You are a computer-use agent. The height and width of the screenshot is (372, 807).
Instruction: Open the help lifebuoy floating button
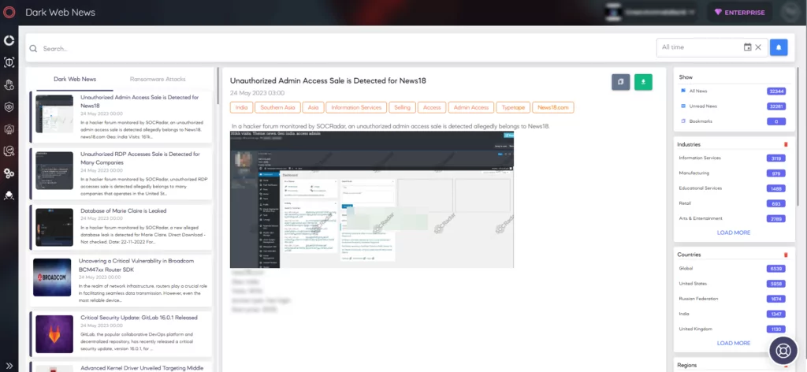[x=783, y=351]
